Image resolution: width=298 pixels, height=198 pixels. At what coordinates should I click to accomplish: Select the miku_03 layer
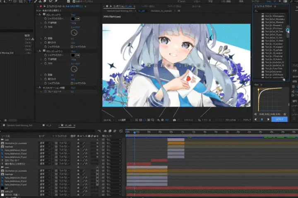click(x=9, y=191)
